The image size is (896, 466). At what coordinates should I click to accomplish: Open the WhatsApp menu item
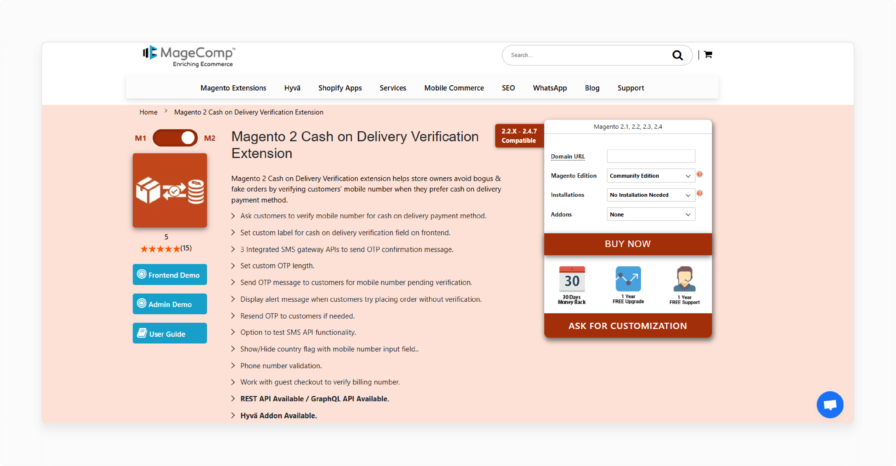tap(549, 88)
